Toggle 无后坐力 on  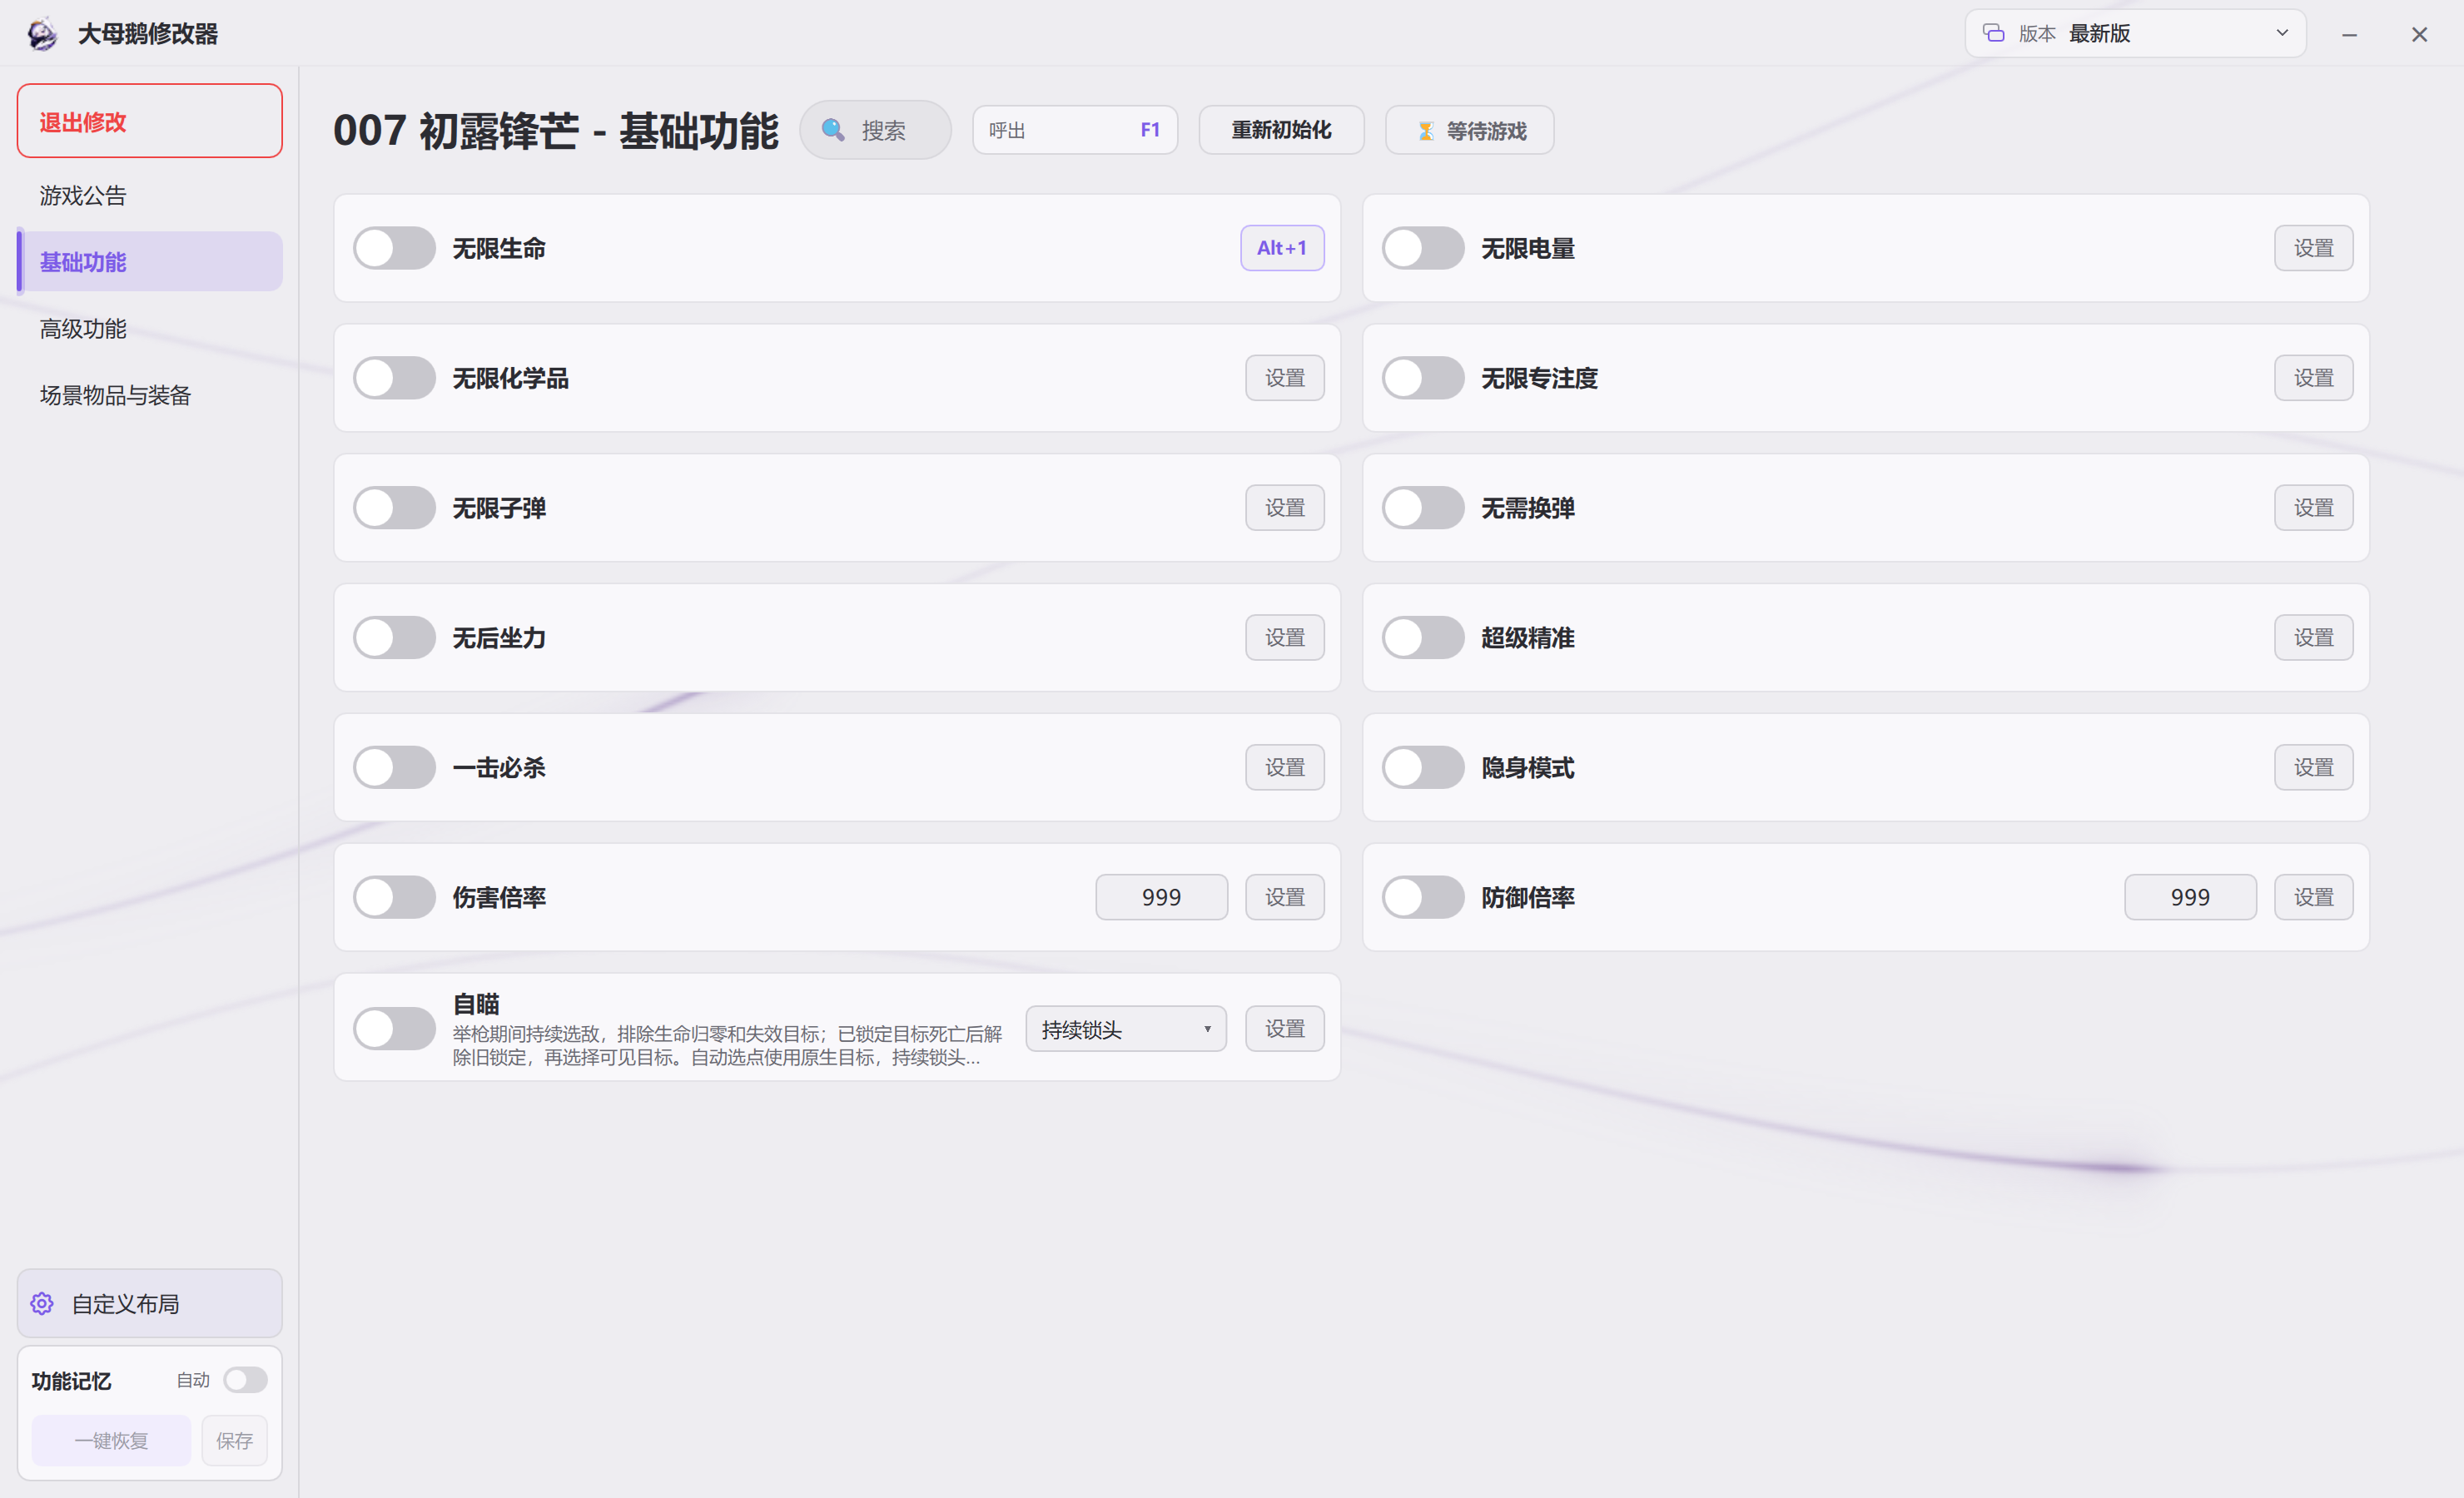pos(394,637)
